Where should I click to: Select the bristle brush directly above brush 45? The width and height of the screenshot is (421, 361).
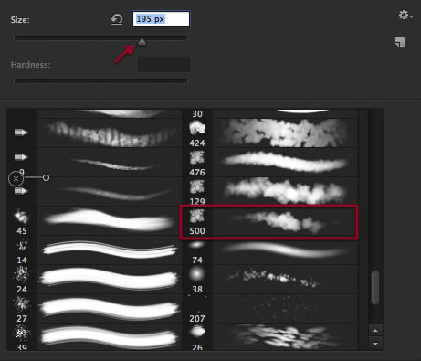pyautogui.click(x=94, y=192)
